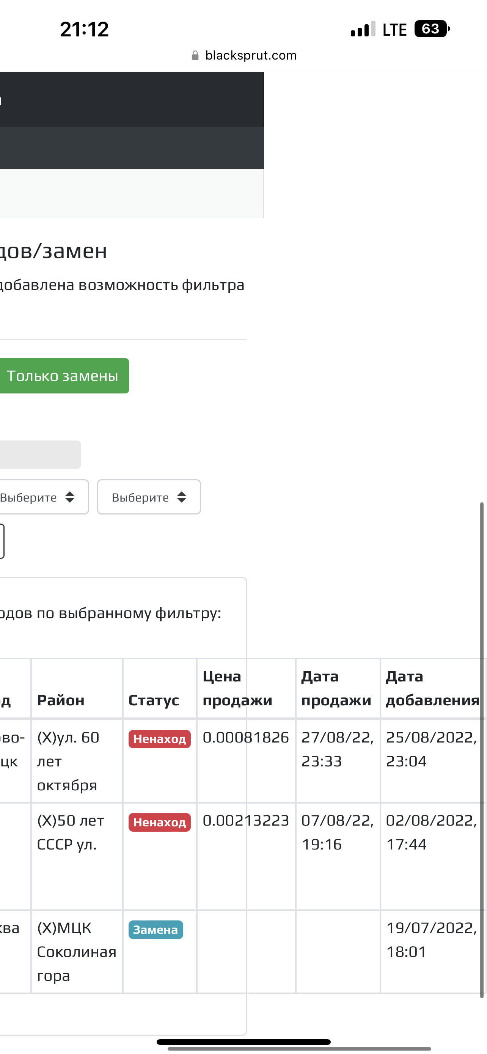Image resolution: width=487 pixels, height=1054 pixels.
Task: Select price value 0.00081826
Action: (246, 737)
